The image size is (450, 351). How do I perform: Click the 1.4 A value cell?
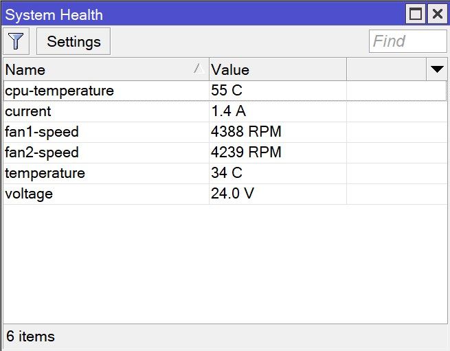(x=229, y=111)
